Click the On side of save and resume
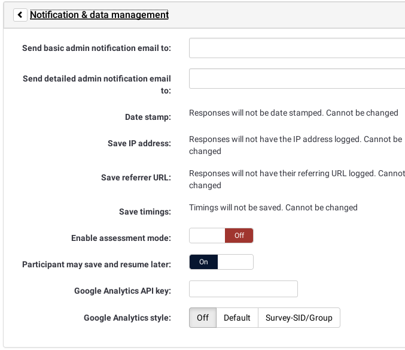The image size is (405, 350). coord(203,262)
